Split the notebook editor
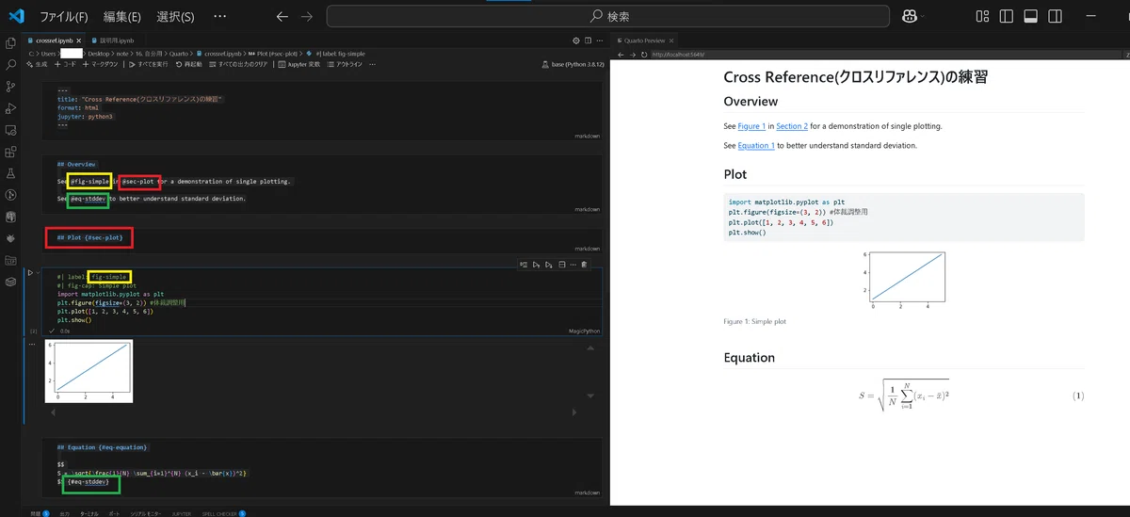The width and height of the screenshot is (1130, 517). coord(589,40)
